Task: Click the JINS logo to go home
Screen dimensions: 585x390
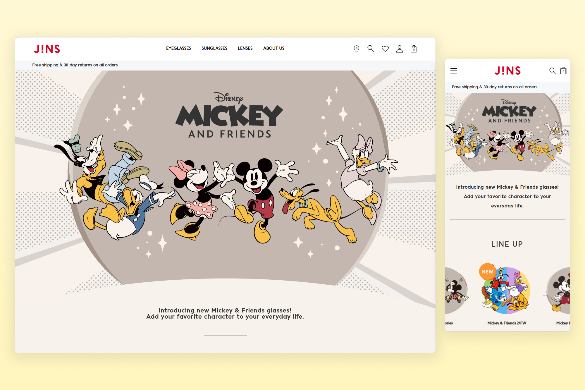Action: pos(47,49)
